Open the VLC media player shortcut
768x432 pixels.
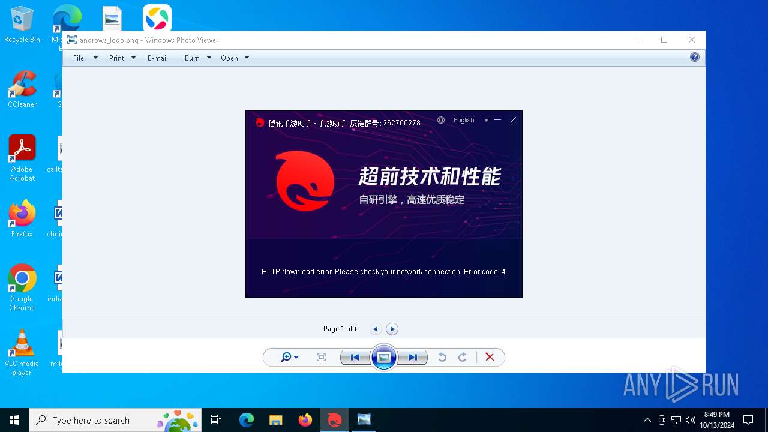tap(22, 353)
